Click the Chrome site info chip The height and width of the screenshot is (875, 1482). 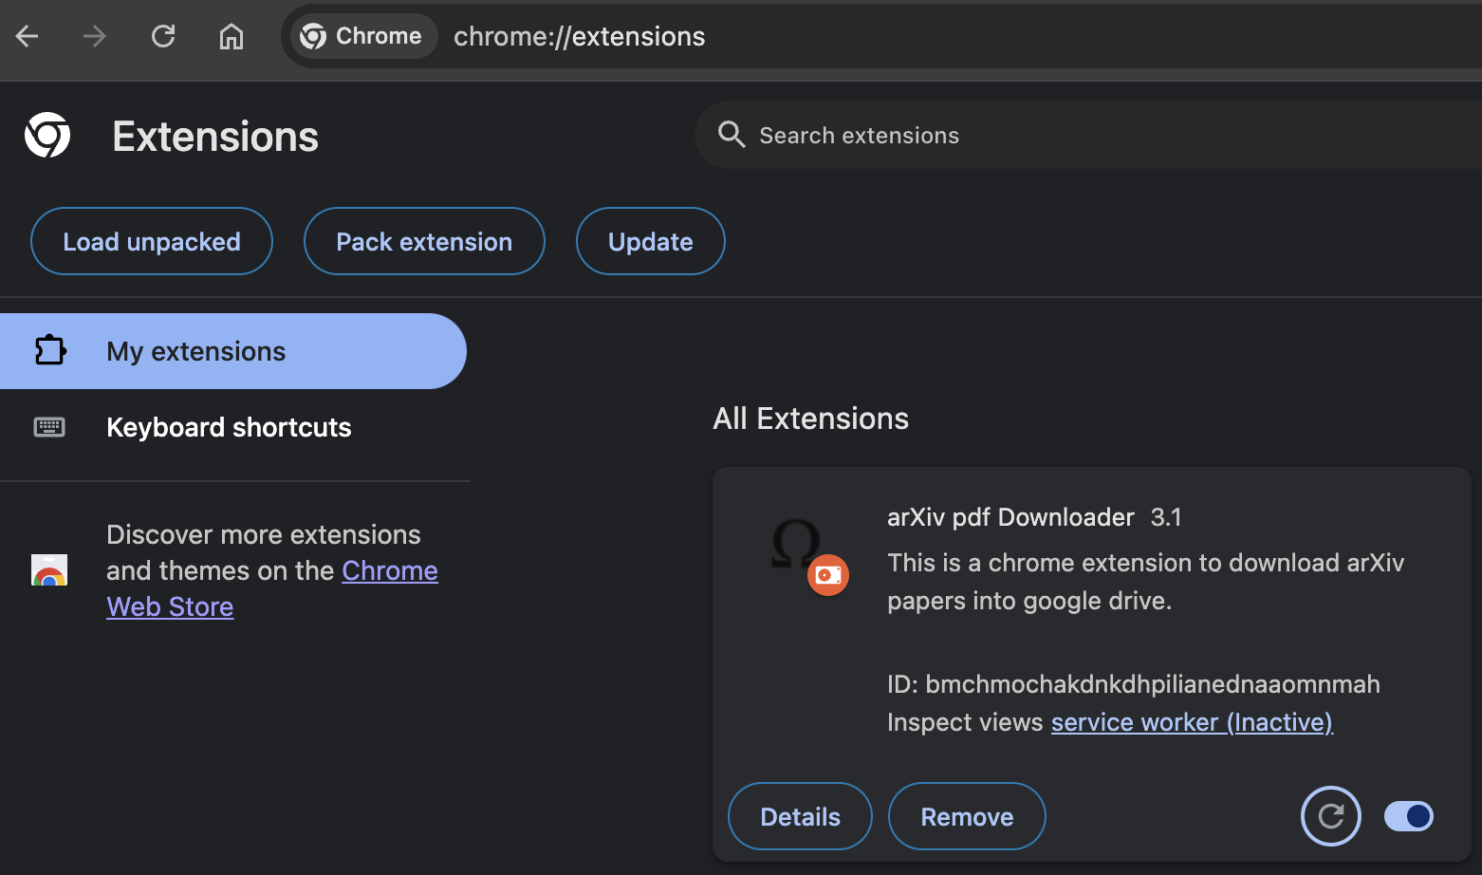pos(362,36)
